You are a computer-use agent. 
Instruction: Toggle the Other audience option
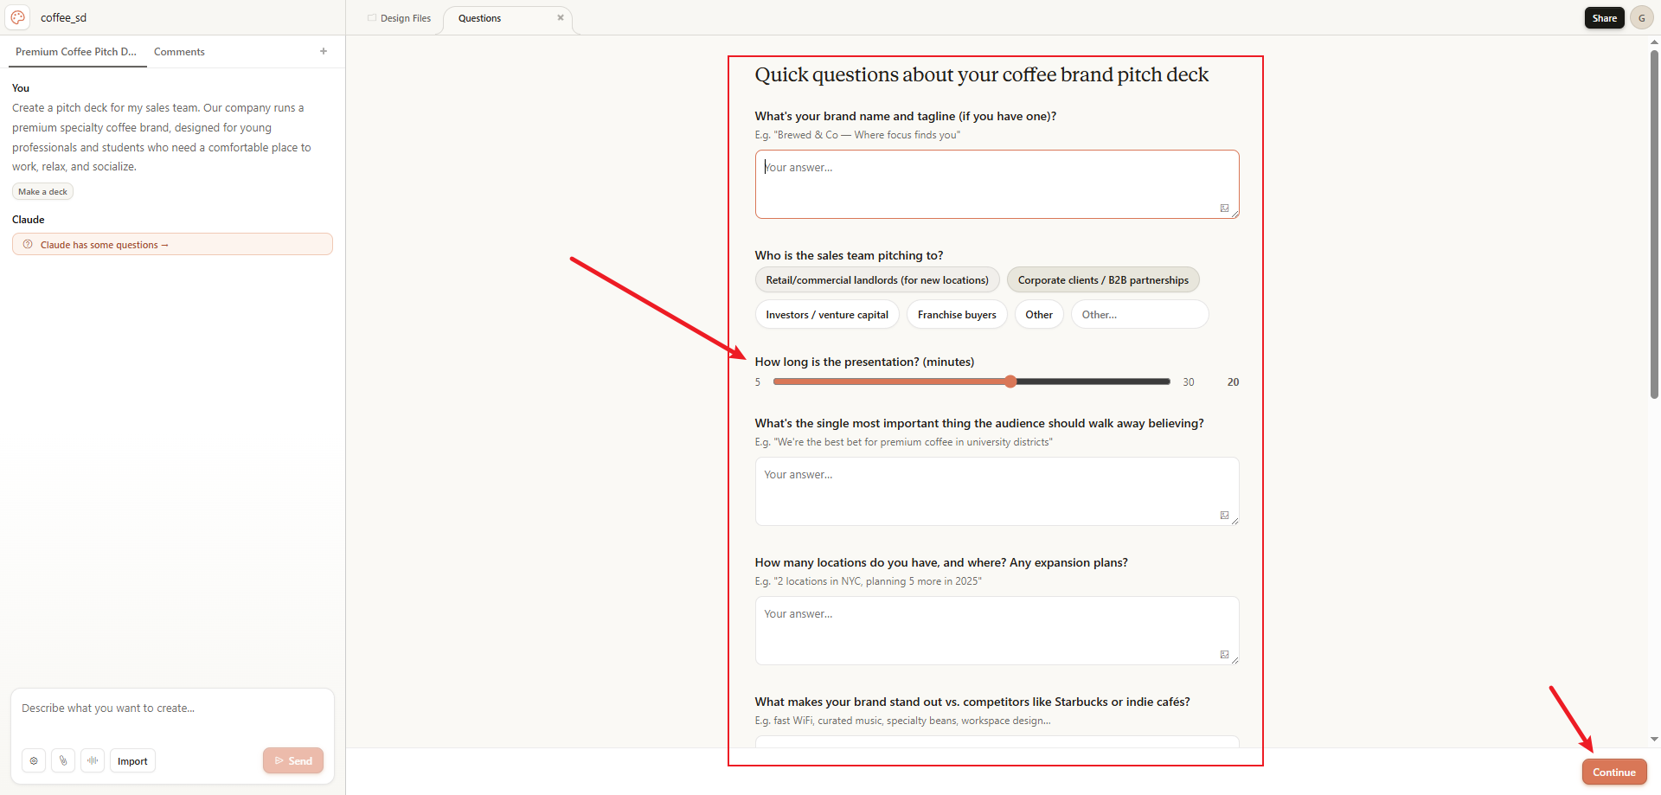(x=1039, y=315)
